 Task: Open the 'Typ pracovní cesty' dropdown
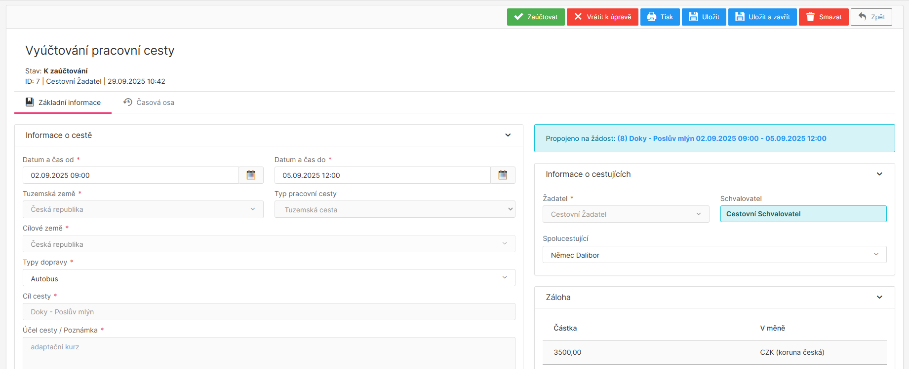pyautogui.click(x=395, y=209)
